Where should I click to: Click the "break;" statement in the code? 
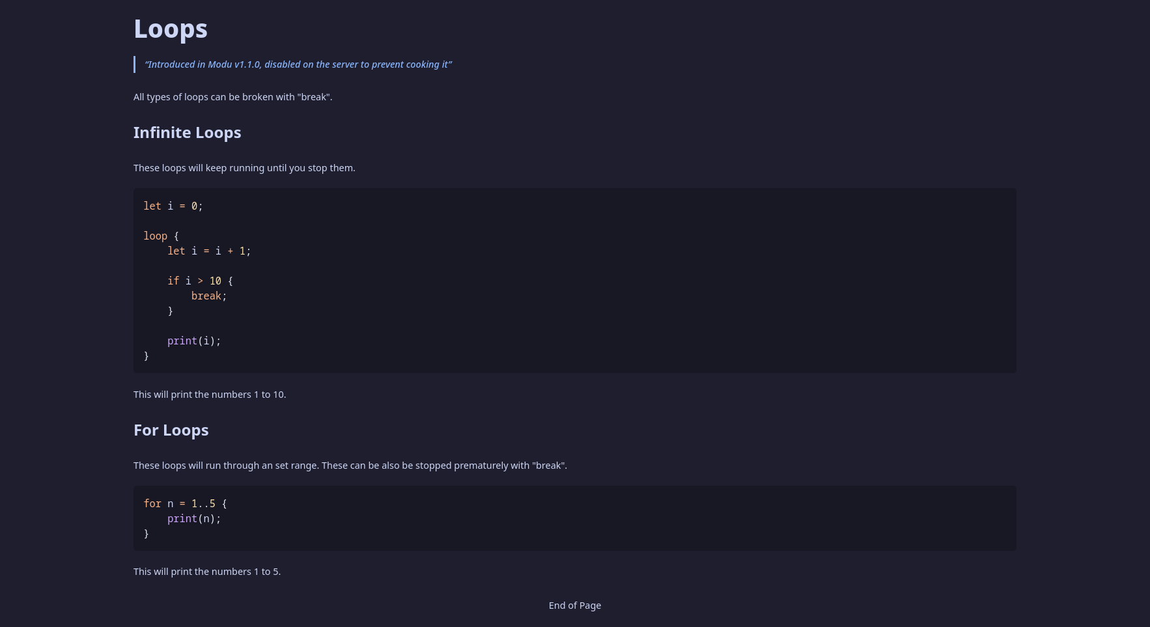point(208,296)
